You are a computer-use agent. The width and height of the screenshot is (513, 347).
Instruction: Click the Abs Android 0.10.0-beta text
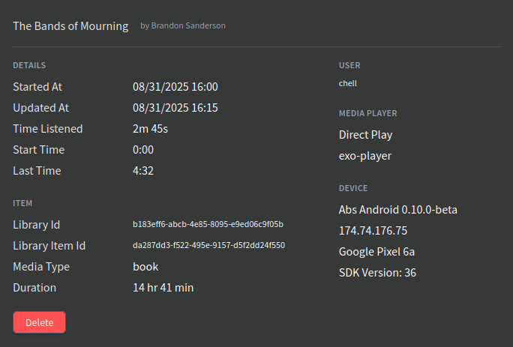[398, 210]
